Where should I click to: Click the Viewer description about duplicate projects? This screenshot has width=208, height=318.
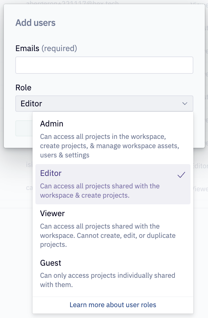pyautogui.click(x=108, y=235)
